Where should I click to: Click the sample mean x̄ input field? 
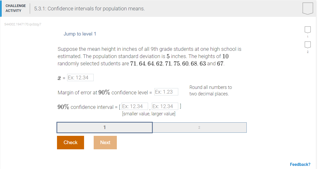[80, 77]
